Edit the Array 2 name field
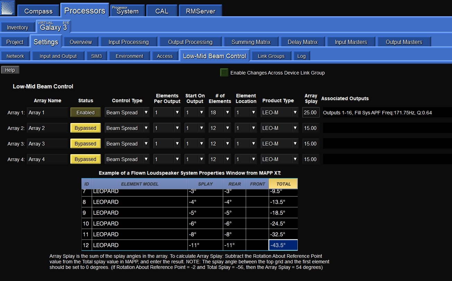This screenshot has width=452, height=281. pyautogui.click(x=47, y=128)
